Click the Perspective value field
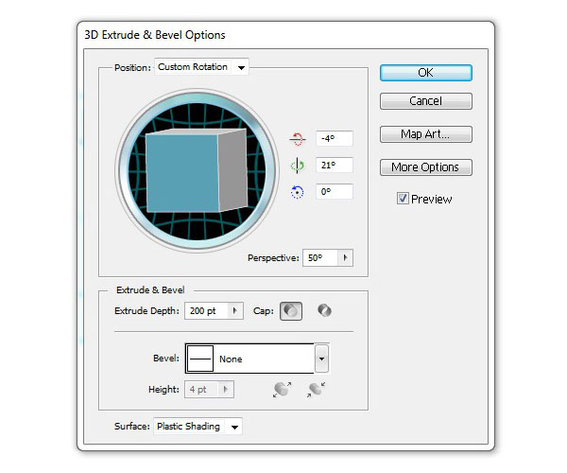 [x=320, y=258]
